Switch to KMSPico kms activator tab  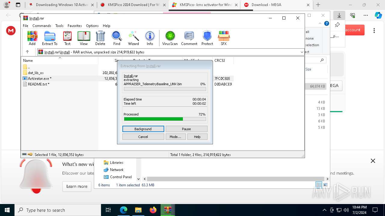pos(205,5)
